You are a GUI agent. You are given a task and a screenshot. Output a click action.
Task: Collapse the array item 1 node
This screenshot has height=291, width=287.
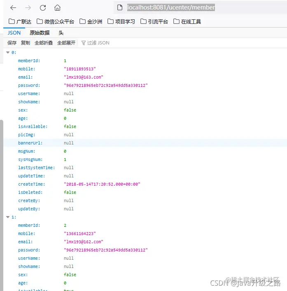coord(8,217)
